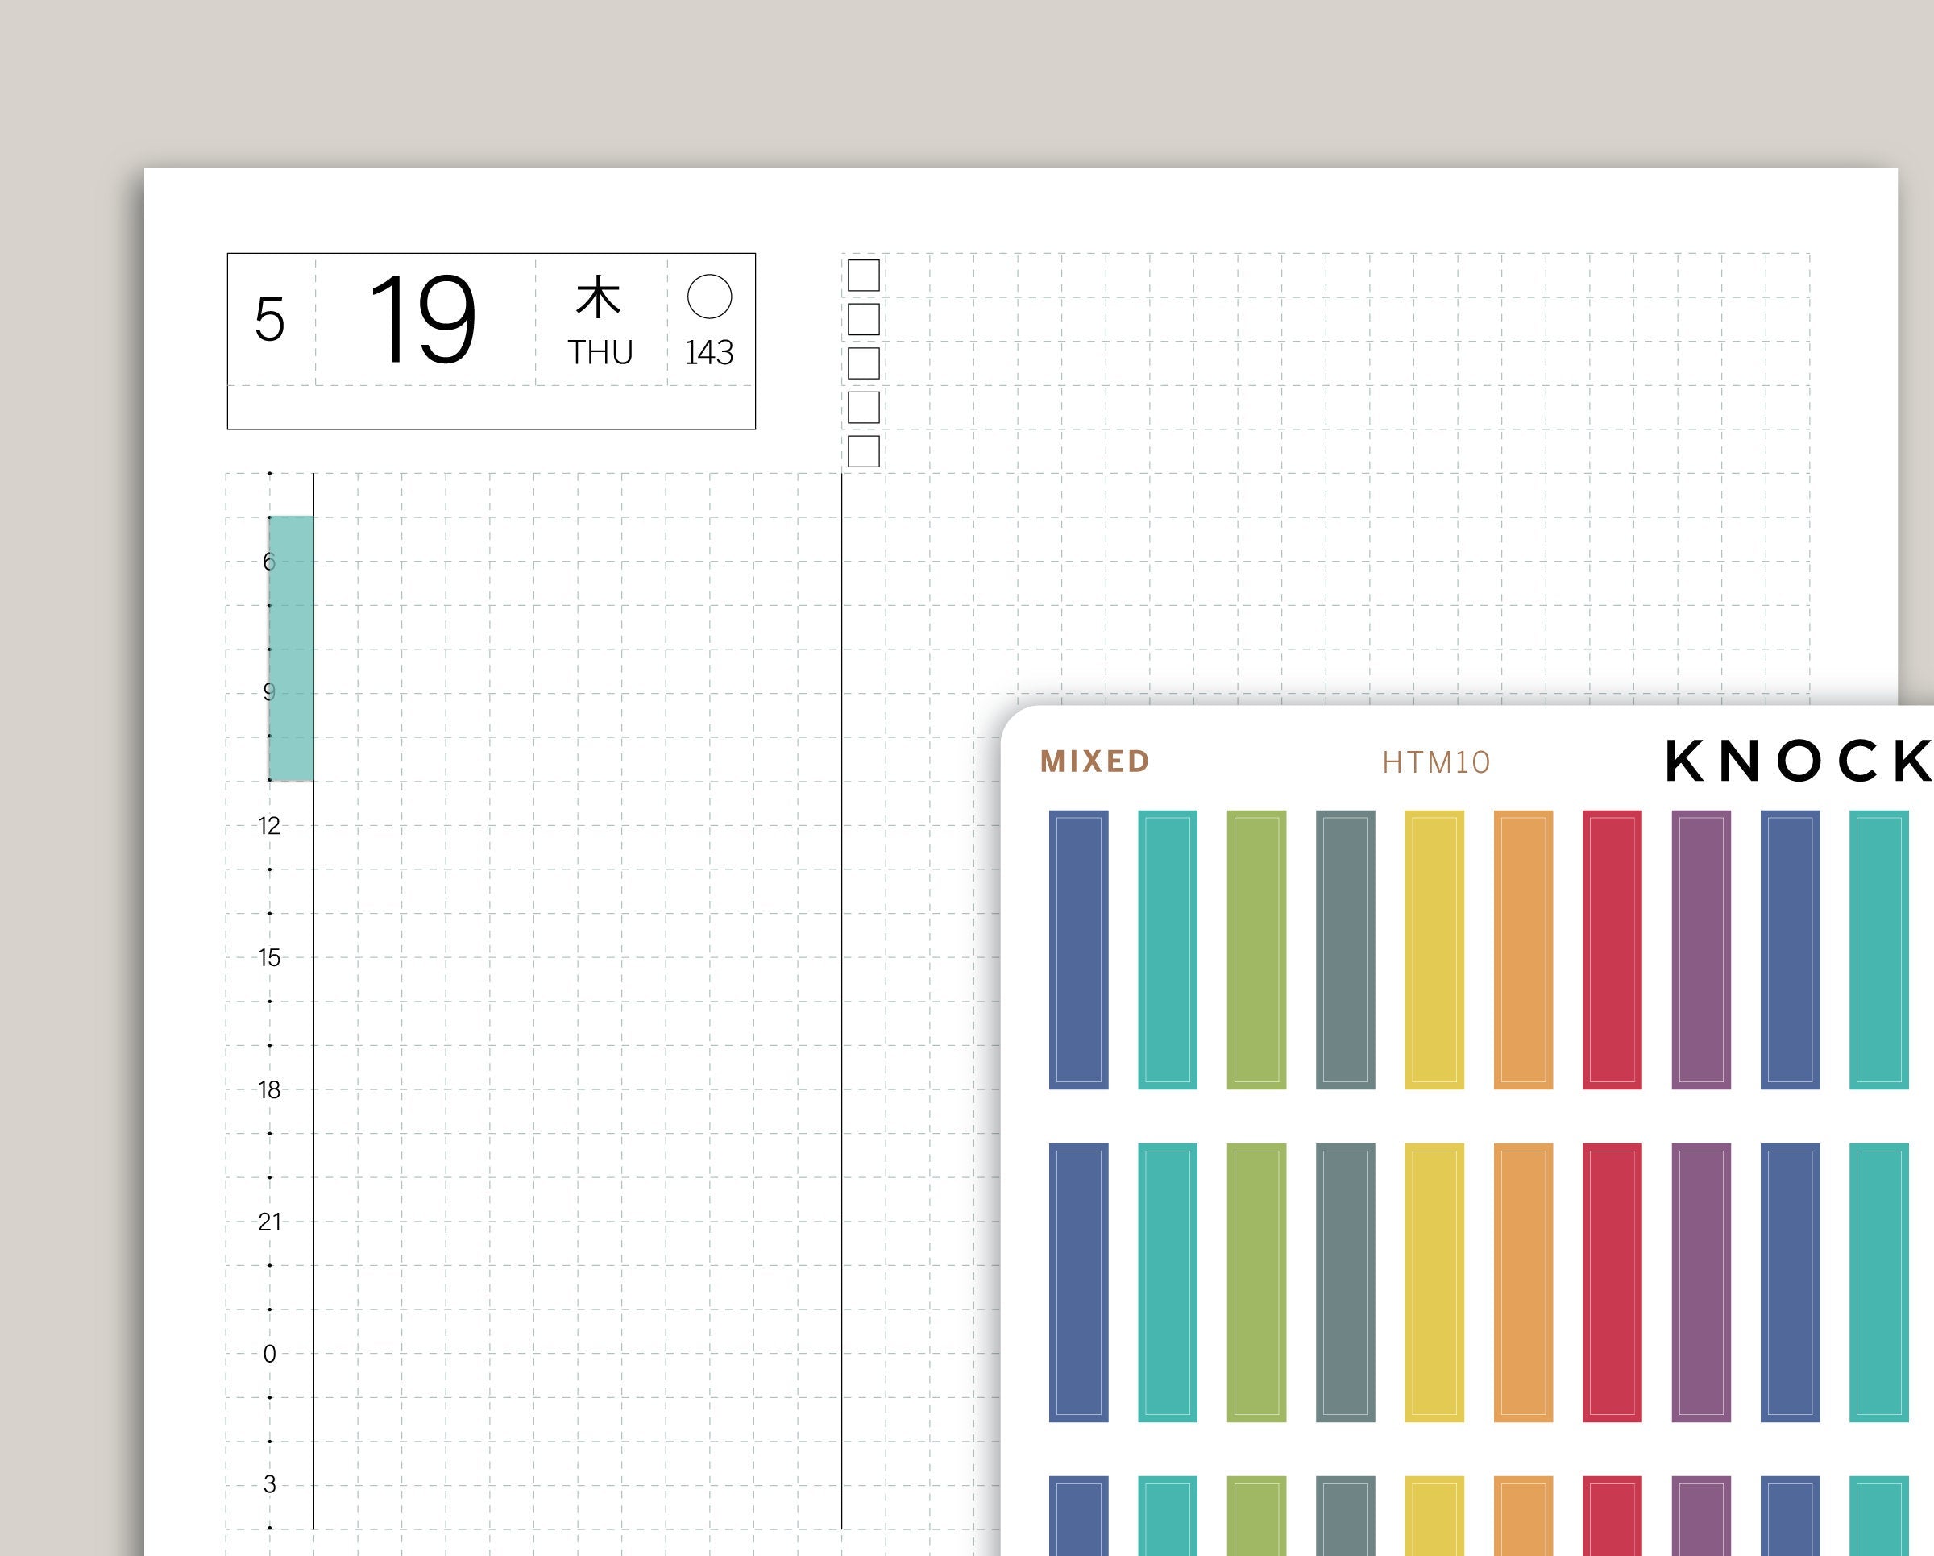Tick the fourth checkbox from the top
This screenshot has width=1934, height=1556.
tap(863, 407)
